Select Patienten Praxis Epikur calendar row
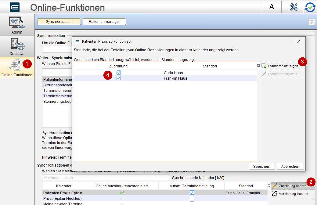317x205 pixels. [x=155, y=193]
